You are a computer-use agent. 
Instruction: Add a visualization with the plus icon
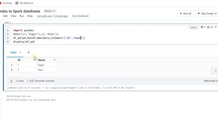(29, 52)
